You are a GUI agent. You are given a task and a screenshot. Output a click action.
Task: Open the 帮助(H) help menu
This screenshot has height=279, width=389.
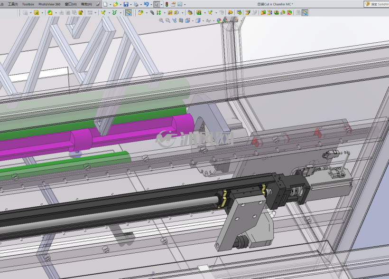coord(86,4)
